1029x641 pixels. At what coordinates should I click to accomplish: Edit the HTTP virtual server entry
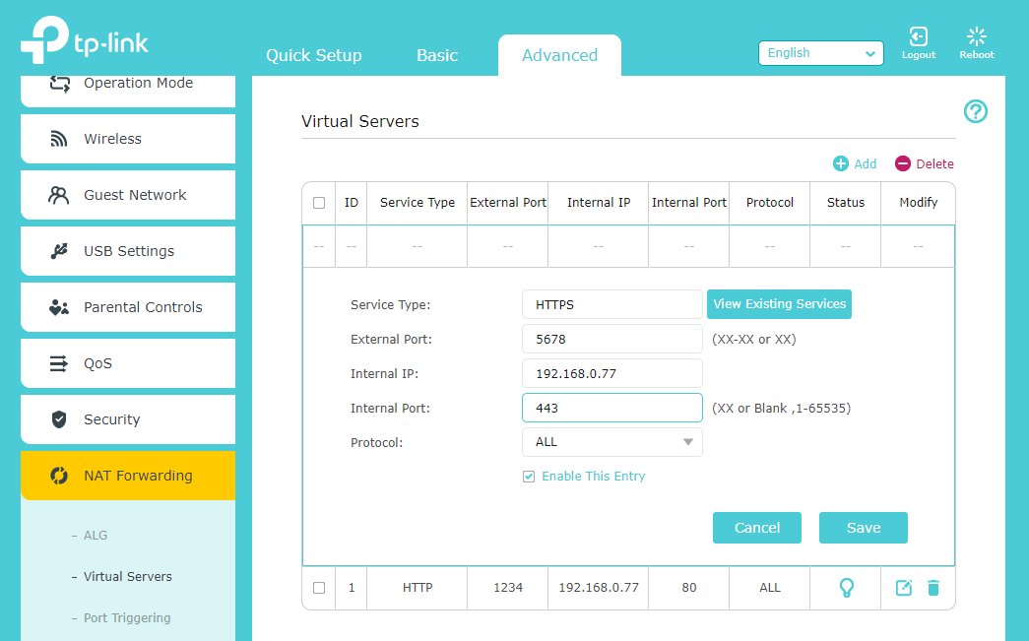click(903, 588)
